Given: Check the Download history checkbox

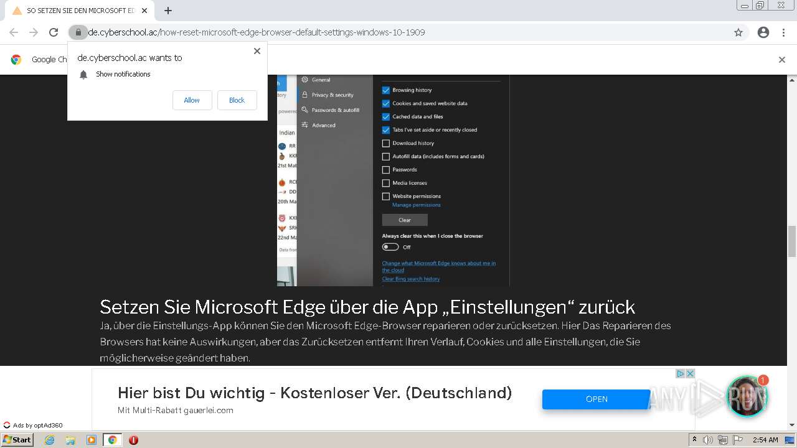Looking at the screenshot, I should click(386, 143).
